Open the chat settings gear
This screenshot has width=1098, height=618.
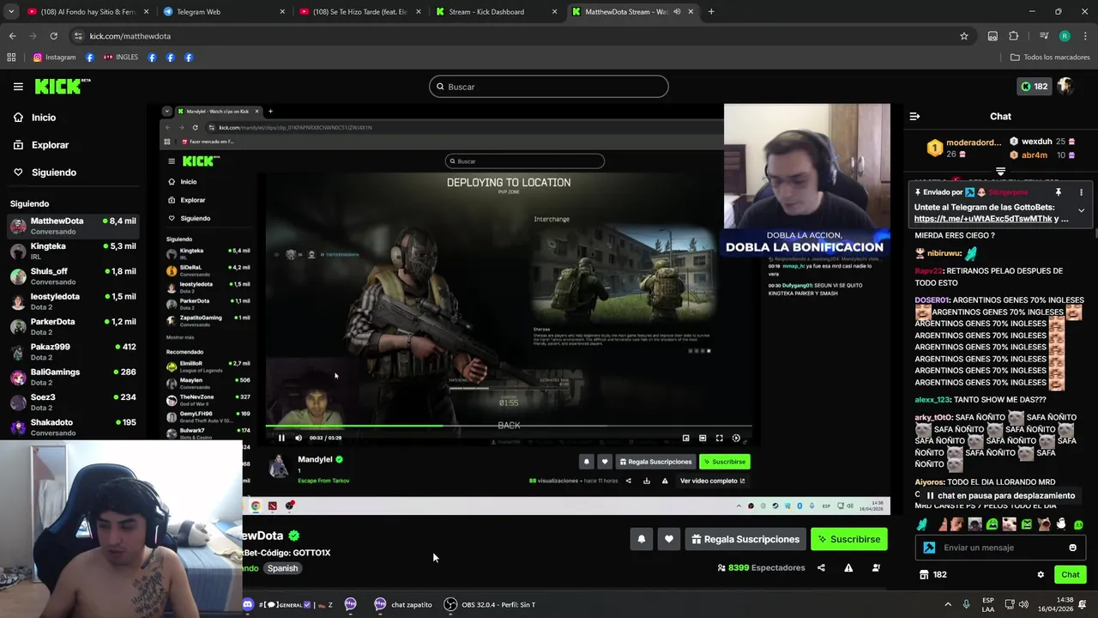pos(1041,575)
